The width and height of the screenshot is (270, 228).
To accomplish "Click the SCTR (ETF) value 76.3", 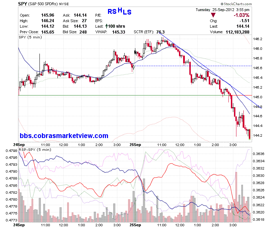I will (x=160, y=32).
